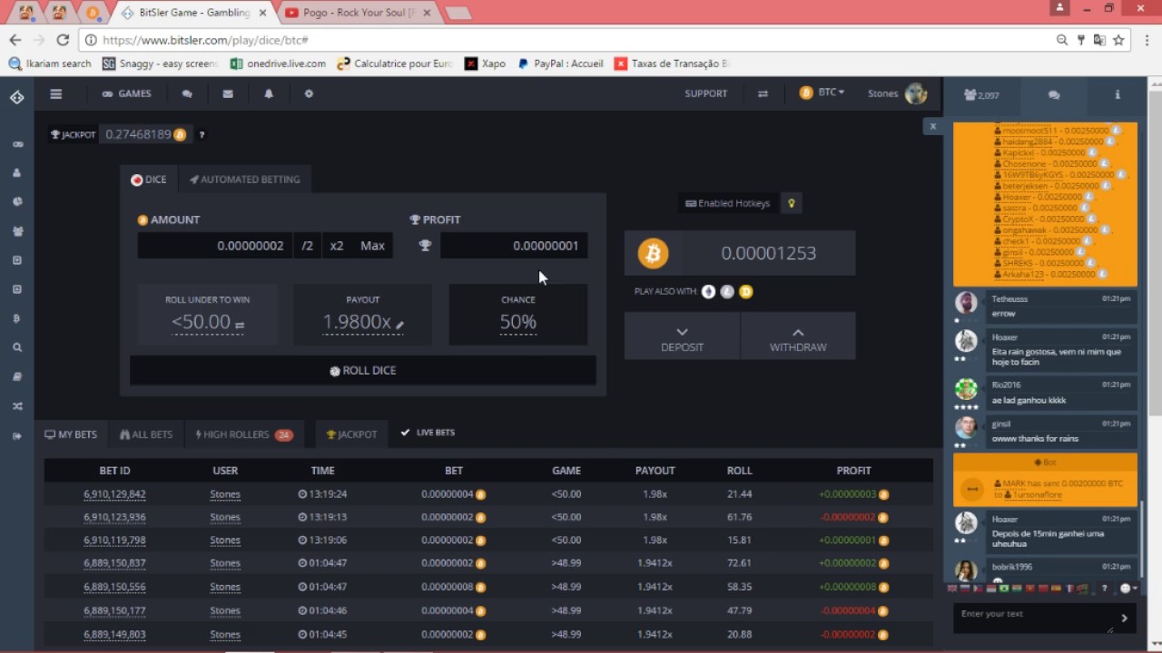The image size is (1162, 653).
Task: Open the emoji picker dropdown in chat
Action: point(1128,589)
